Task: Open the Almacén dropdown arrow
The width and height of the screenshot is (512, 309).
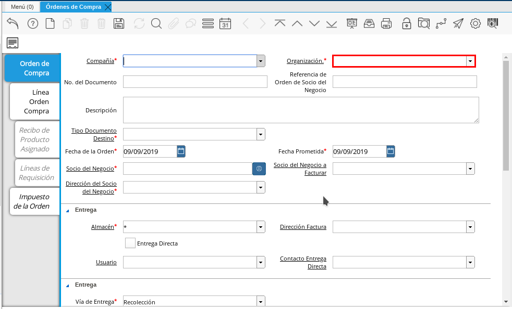Action: (261, 227)
